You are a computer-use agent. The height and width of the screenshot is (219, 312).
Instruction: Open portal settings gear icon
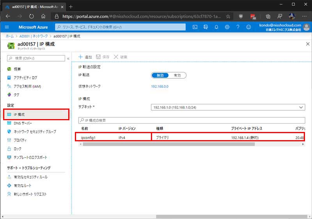[x=227, y=27]
